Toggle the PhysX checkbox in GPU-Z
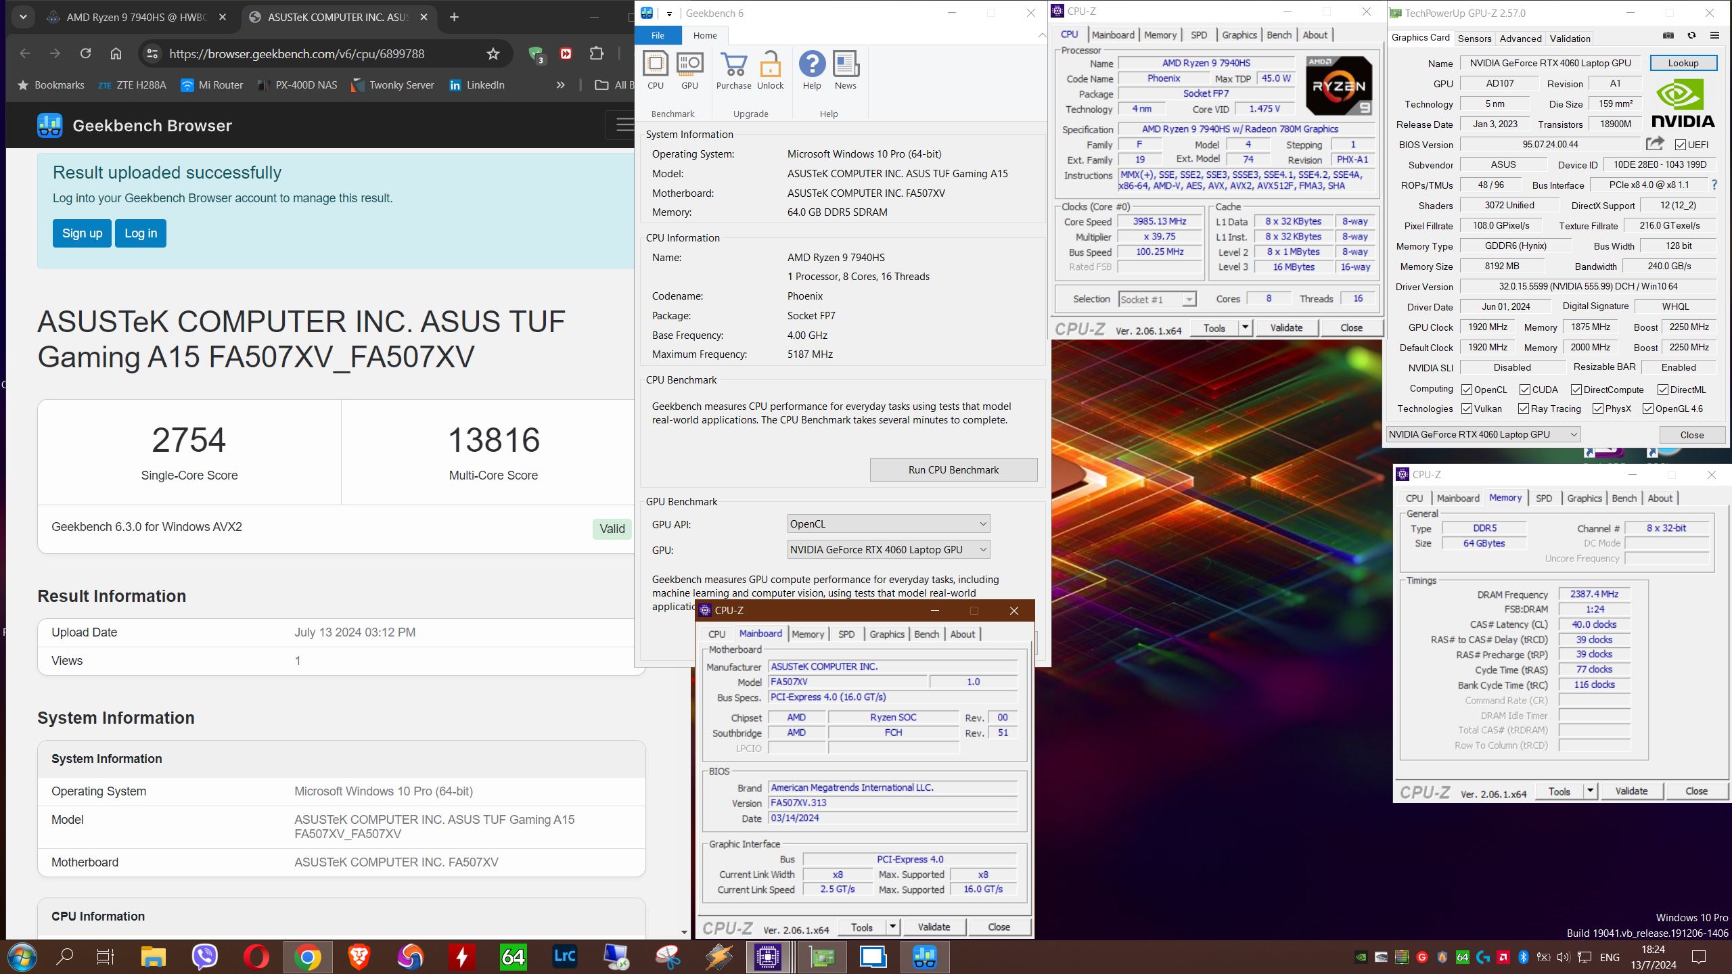Screen dimensions: 1732x974 (x=1598, y=409)
